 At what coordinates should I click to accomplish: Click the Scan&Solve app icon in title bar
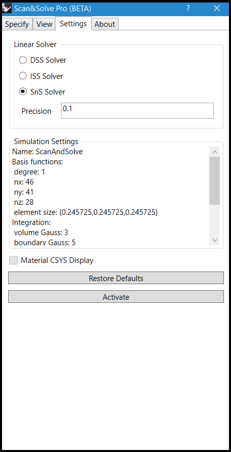coord(7,9)
